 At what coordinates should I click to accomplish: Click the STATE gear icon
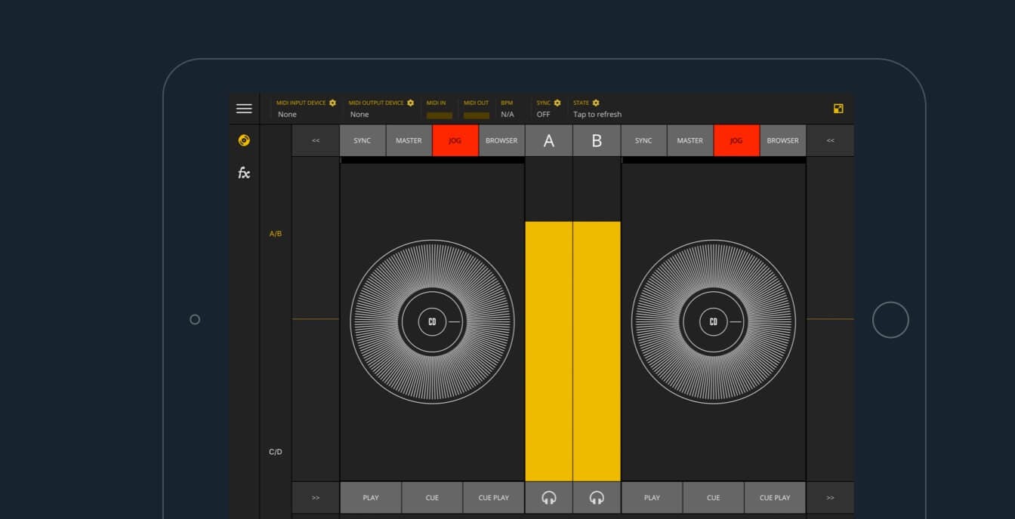click(596, 103)
